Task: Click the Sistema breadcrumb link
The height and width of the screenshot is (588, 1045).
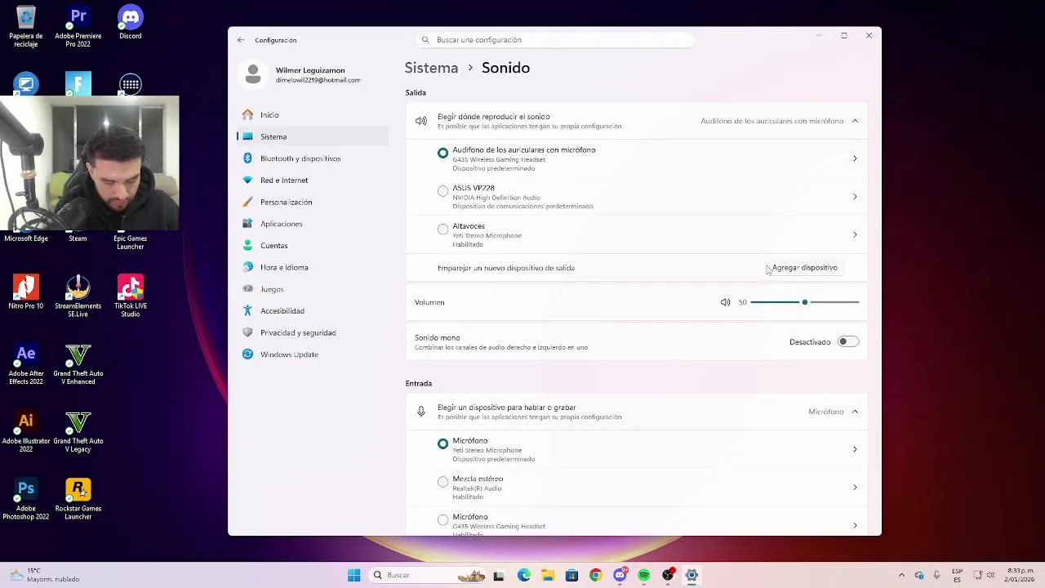Action: pos(431,68)
